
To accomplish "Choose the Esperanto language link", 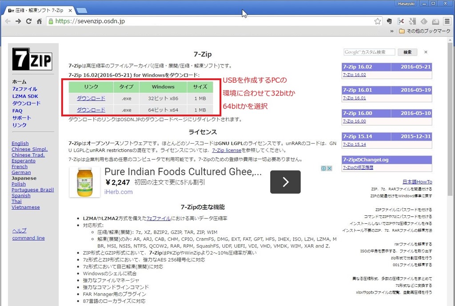I will tap(24, 161).
